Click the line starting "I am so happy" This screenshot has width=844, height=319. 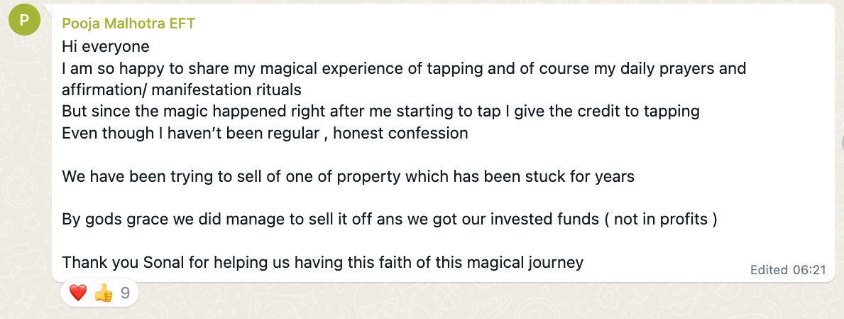(403, 69)
